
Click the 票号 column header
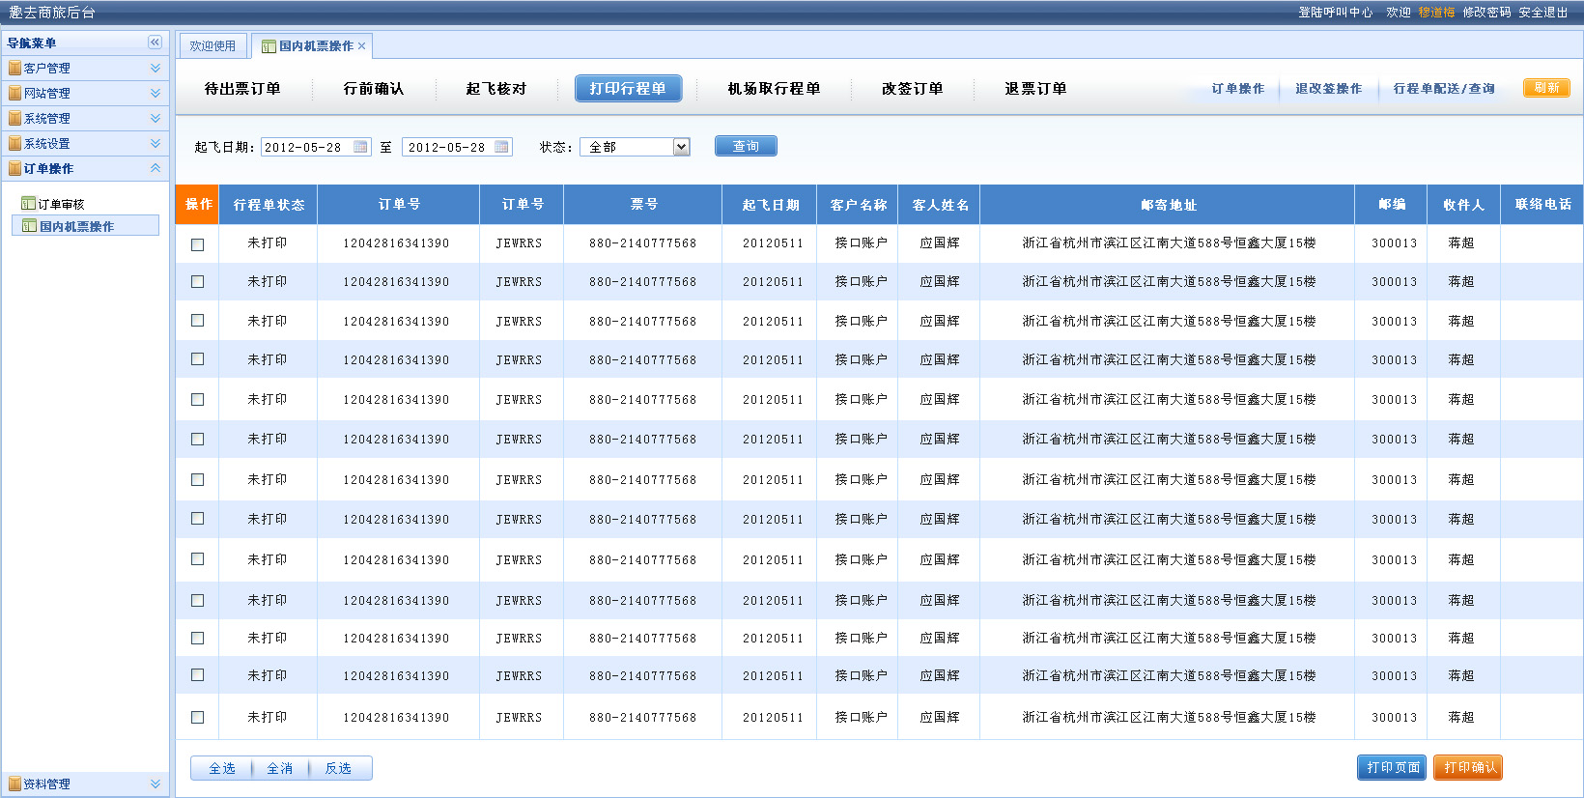tap(643, 205)
